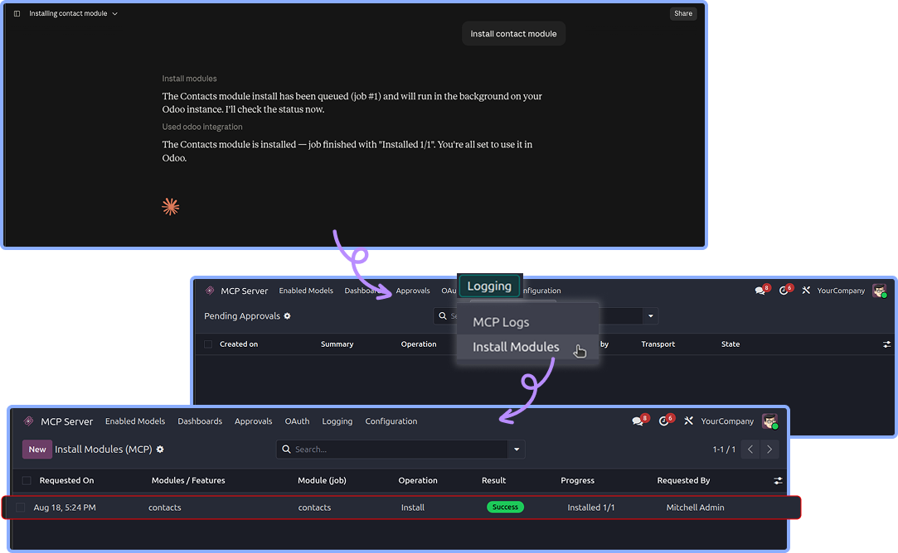The image size is (898, 553).
Task: Open the search options dropdown arrow in Install Modules
Action: (x=517, y=450)
